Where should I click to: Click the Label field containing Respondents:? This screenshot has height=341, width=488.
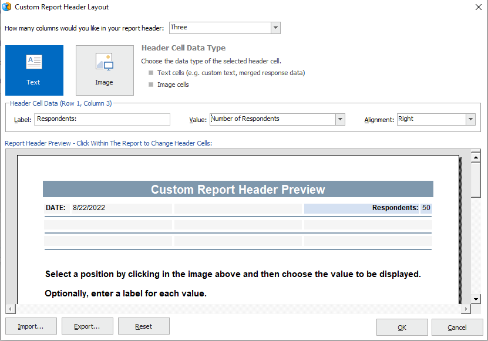tap(102, 119)
